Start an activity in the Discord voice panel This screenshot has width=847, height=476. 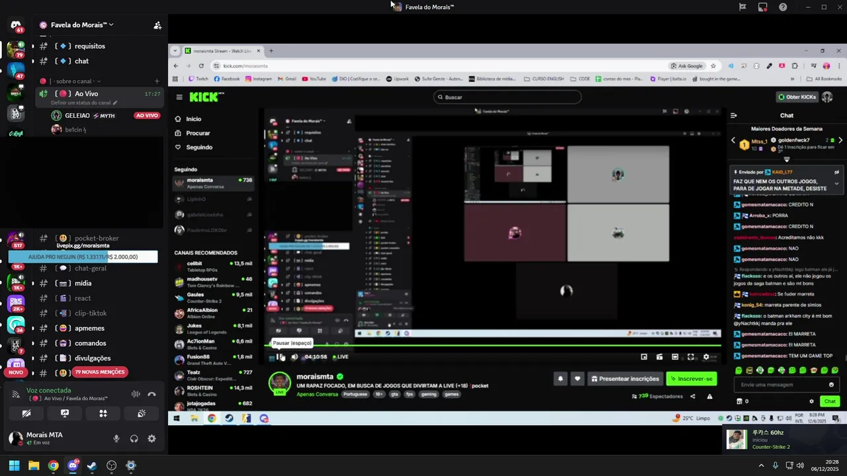(x=103, y=413)
